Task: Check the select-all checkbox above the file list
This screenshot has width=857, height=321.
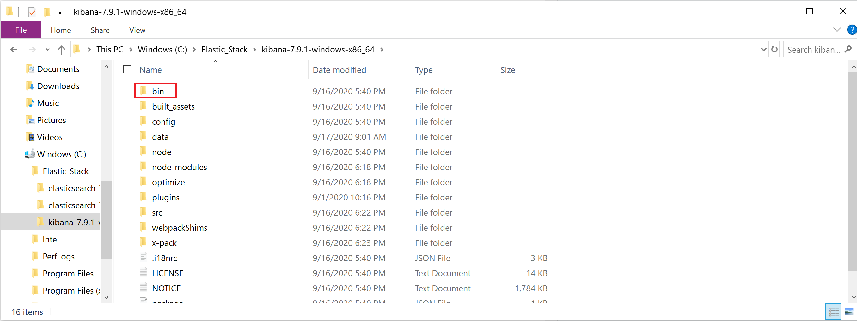Action: coord(127,69)
